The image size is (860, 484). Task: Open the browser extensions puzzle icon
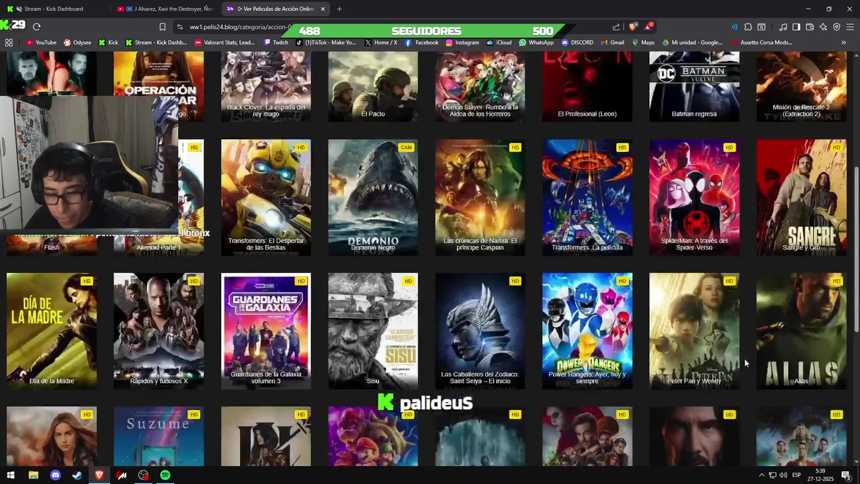pyautogui.click(x=748, y=27)
